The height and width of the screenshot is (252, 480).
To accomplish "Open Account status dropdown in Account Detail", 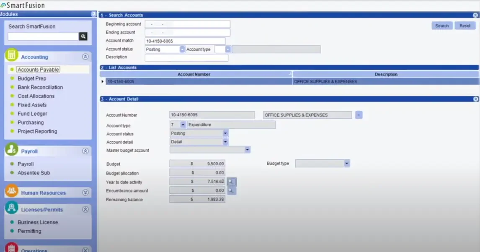I will pyautogui.click(x=225, y=133).
